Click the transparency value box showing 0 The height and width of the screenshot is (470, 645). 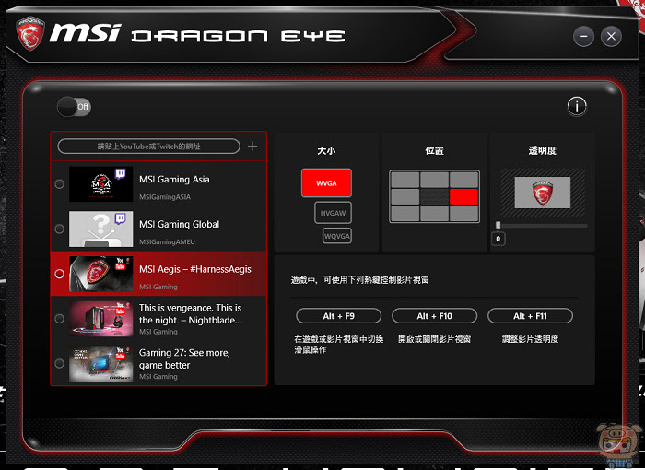coord(498,239)
